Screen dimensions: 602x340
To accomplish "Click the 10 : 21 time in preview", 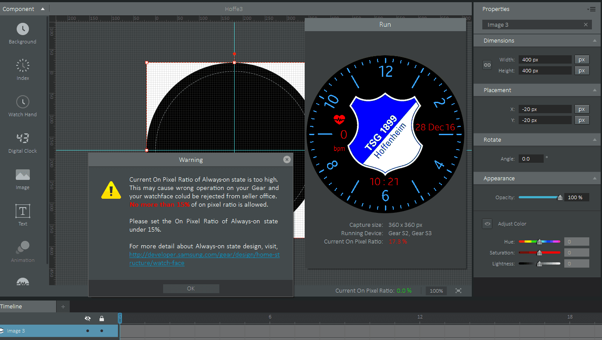I will tap(385, 181).
